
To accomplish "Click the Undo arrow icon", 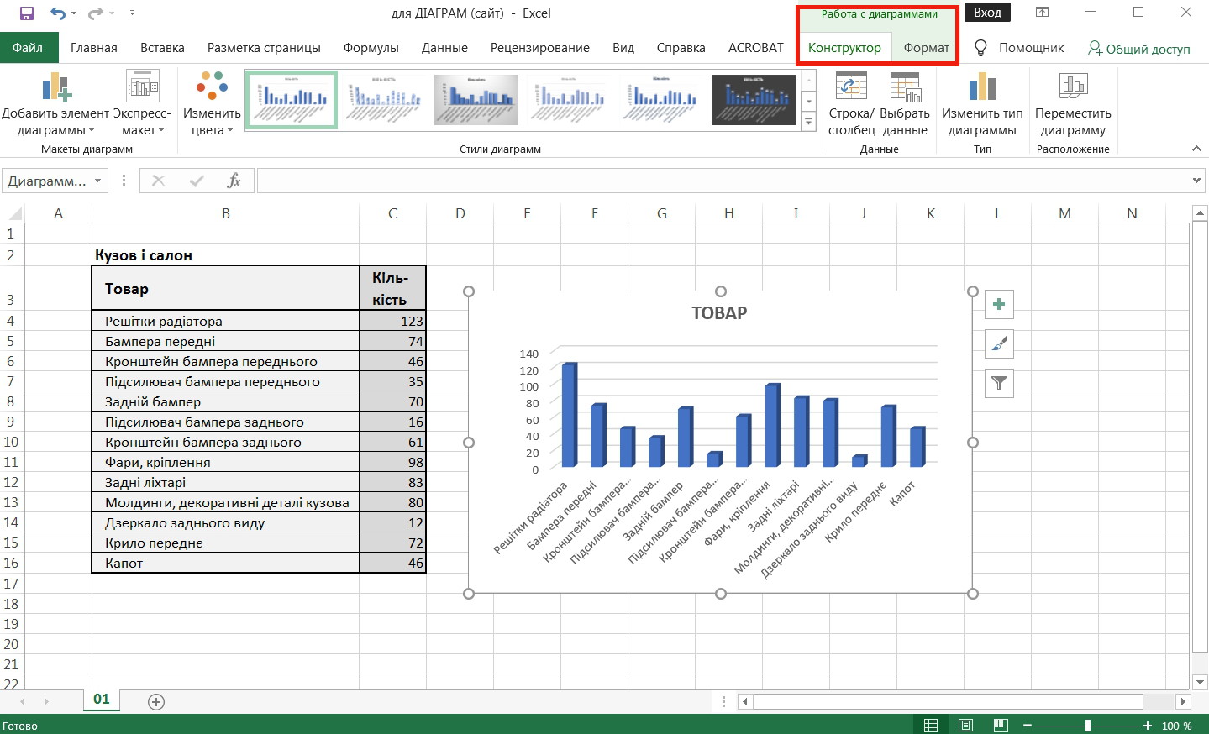I will [x=57, y=13].
